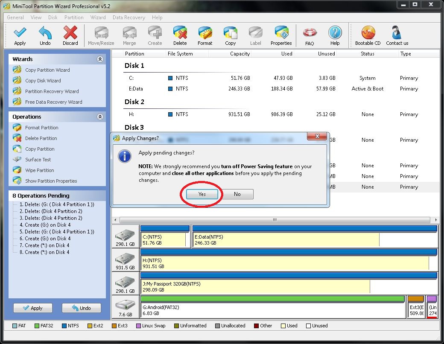Viewport: 444px width, 344px height.
Task: Select the 7.6 GB disk icon
Action: tap(125, 307)
